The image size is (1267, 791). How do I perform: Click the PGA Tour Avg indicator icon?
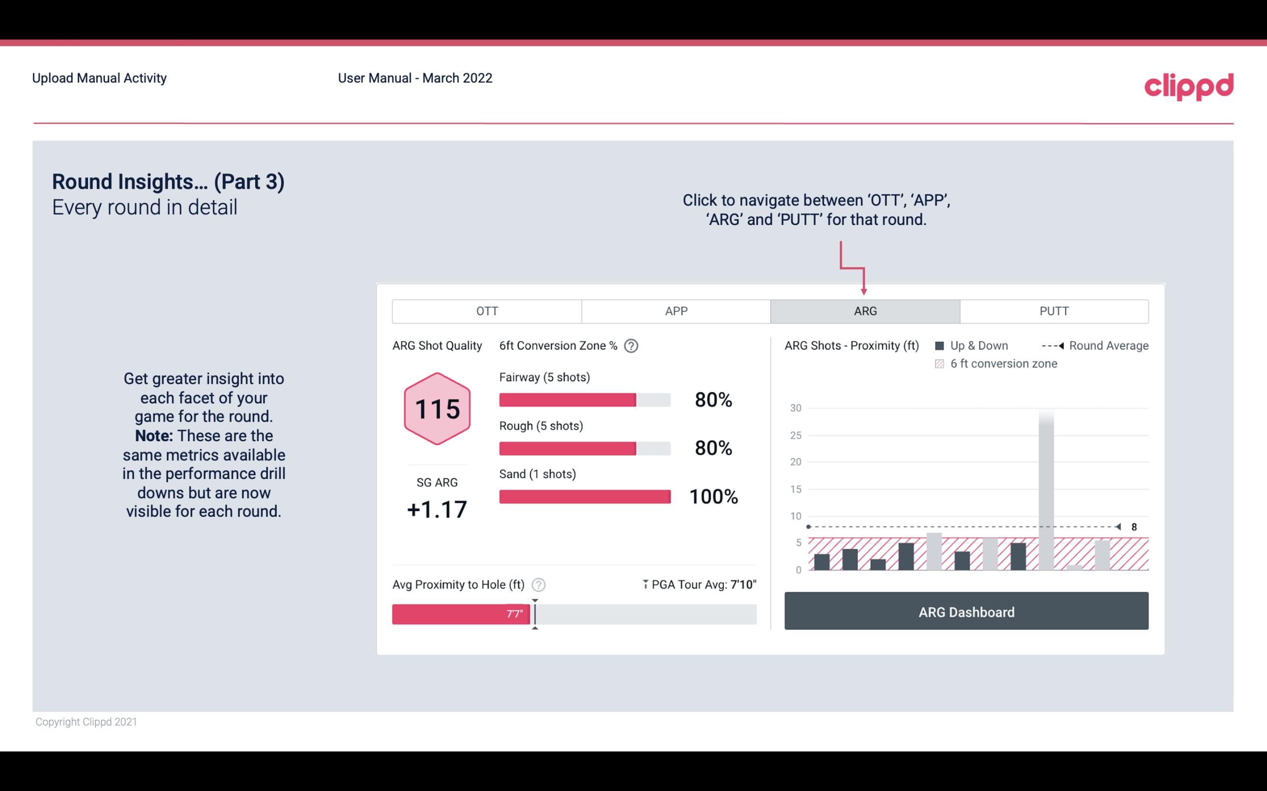pyautogui.click(x=645, y=584)
